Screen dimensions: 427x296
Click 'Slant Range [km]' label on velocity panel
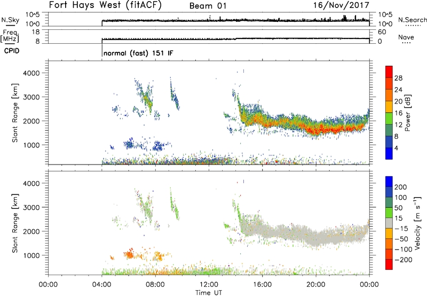pos(15,223)
